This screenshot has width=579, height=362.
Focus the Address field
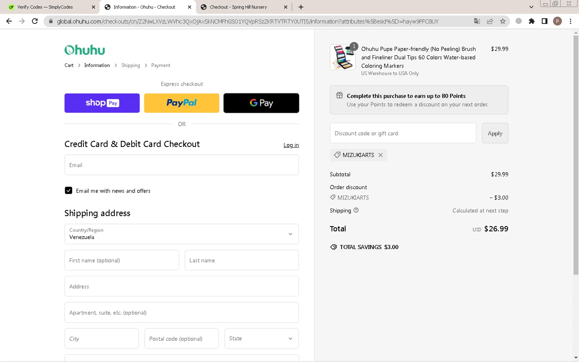(x=181, y=286)
